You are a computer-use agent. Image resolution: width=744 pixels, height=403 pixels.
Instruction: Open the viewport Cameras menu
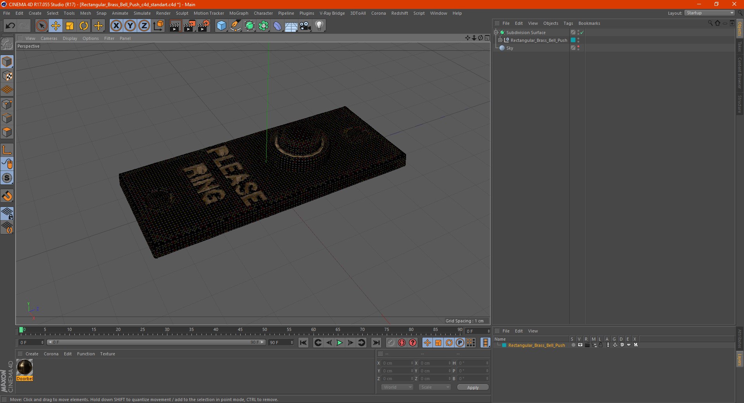coord(49,38)
